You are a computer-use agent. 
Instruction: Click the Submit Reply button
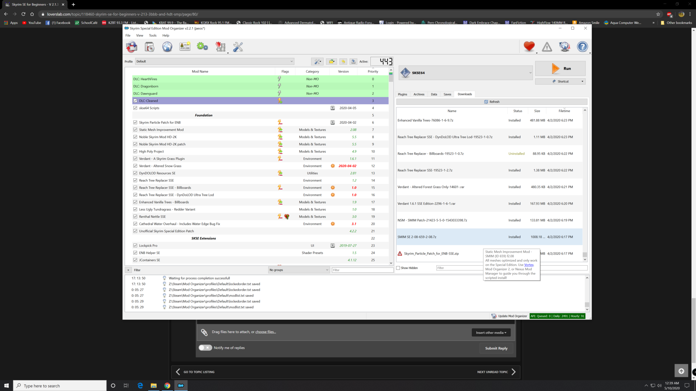pyautogui.click(x=496, y=348)
